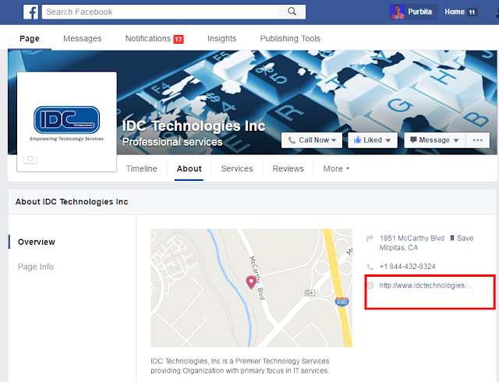Screen dimensions: 499x382
Task: Click the pink location pin on map
Action: [x=251, y=282]
